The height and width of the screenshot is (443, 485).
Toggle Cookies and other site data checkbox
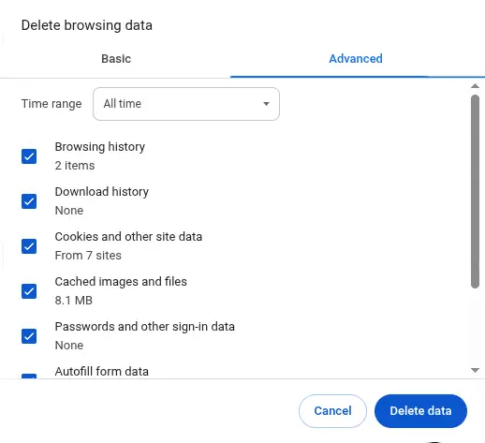(29, 246)
